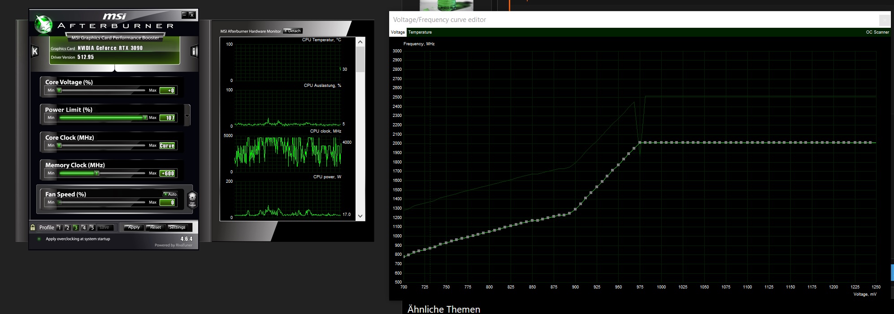Select profile slot 2
This screenshot has height=314, width=894.
(67, 228)
